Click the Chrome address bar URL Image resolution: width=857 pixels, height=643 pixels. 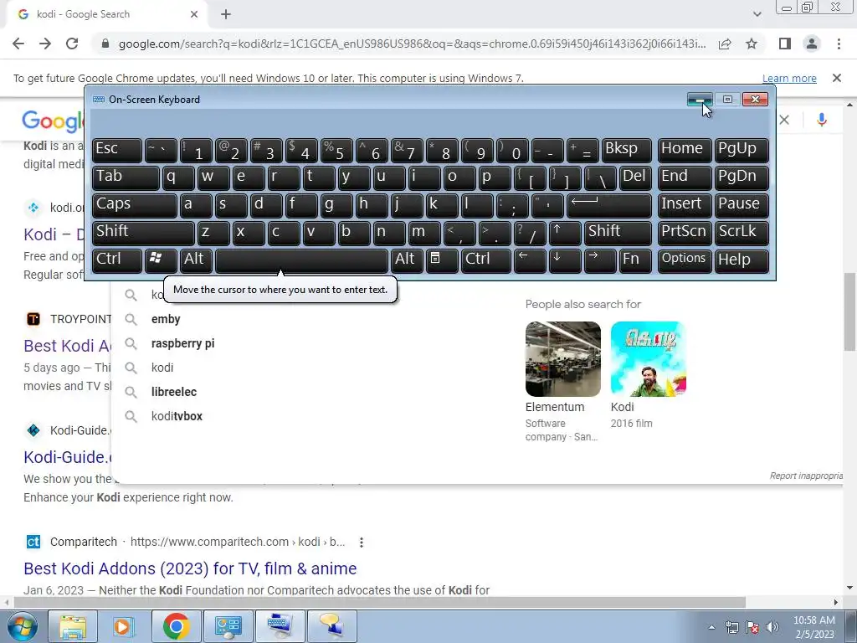click(412, 44)
